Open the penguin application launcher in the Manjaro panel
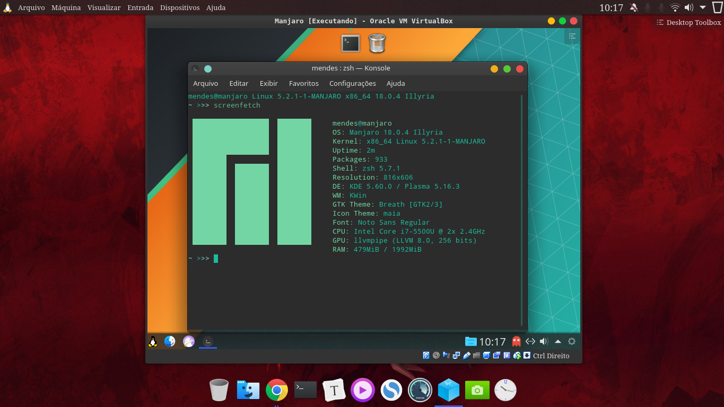Viewport: 724px width, 407px height. pyautogui.click(x=153, y=342)
